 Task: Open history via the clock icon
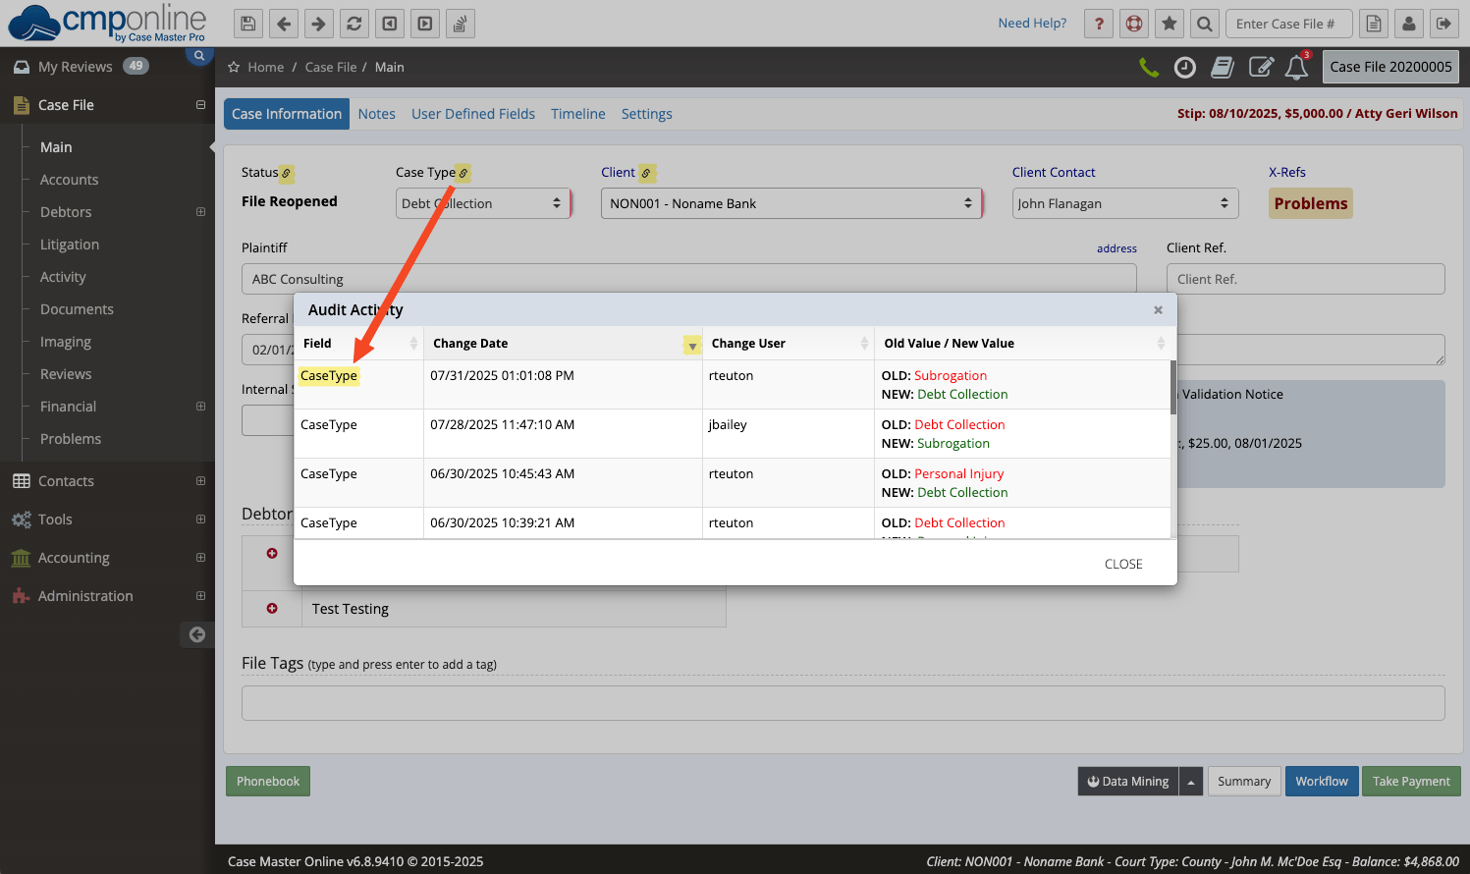click(x=1185, y=67)
